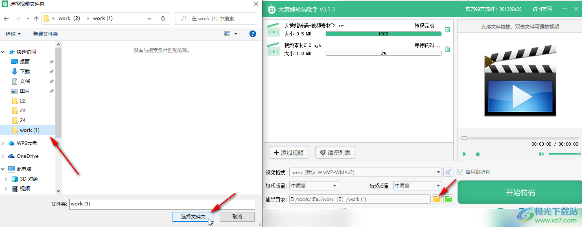This screenshot has width=582, height=227.
Task: Select the mp4 file thumbnail icon
Action: pyautogui.click(x=273, y=49)
